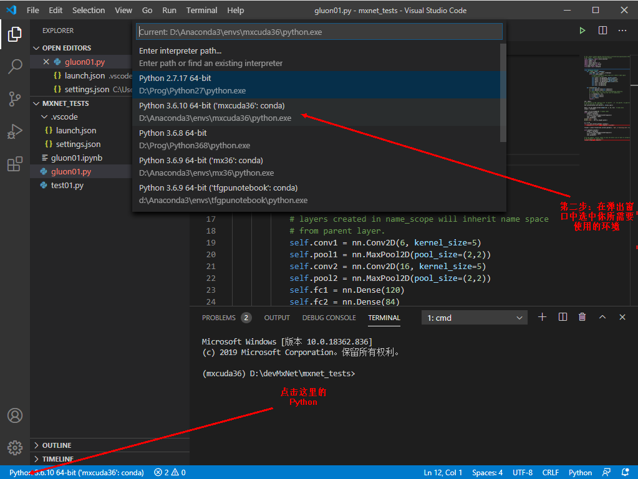Screen dimensions: 638x479
Task: Kill terminal with trash can icon
Action: tap(582, 317)
